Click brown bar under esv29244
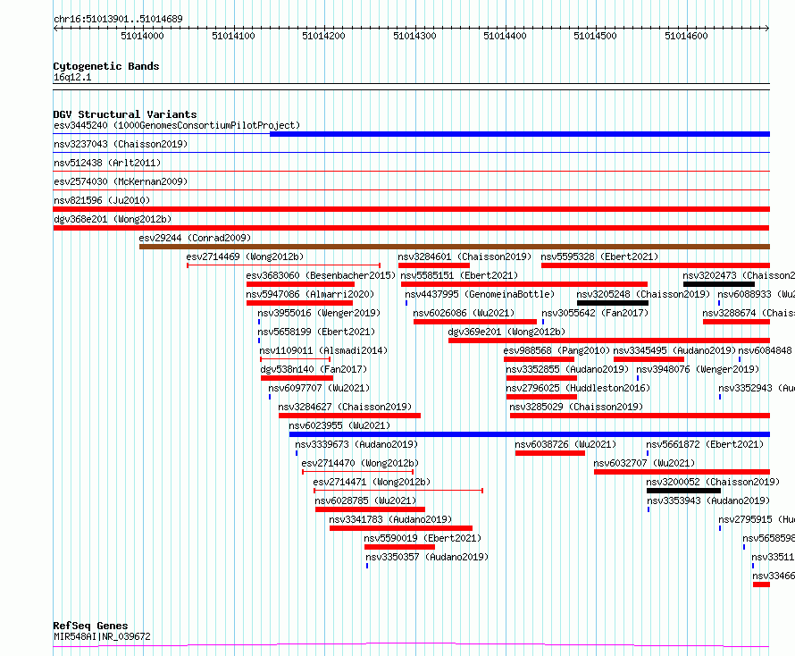The image size is (795, 656). click(x=455, y=247)
